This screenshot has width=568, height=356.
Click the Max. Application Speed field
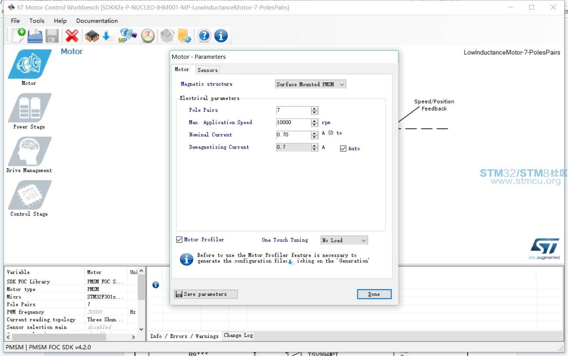[294, 122]
